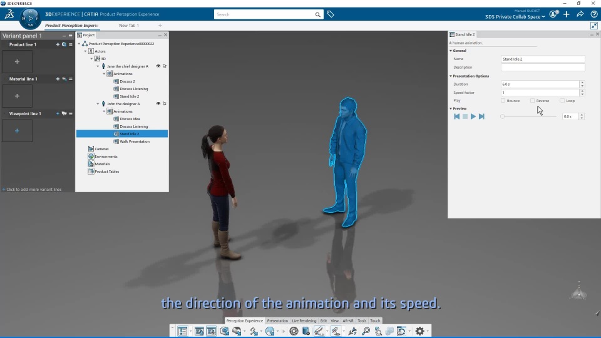Click the Add plus icon in top bar
The height and width of the screenshot is (338, 601).
click(x=567, y=14)
